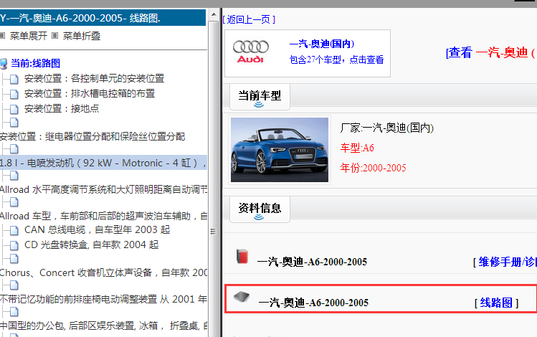Click page icon beside 接地点

(x=14, y=109)
